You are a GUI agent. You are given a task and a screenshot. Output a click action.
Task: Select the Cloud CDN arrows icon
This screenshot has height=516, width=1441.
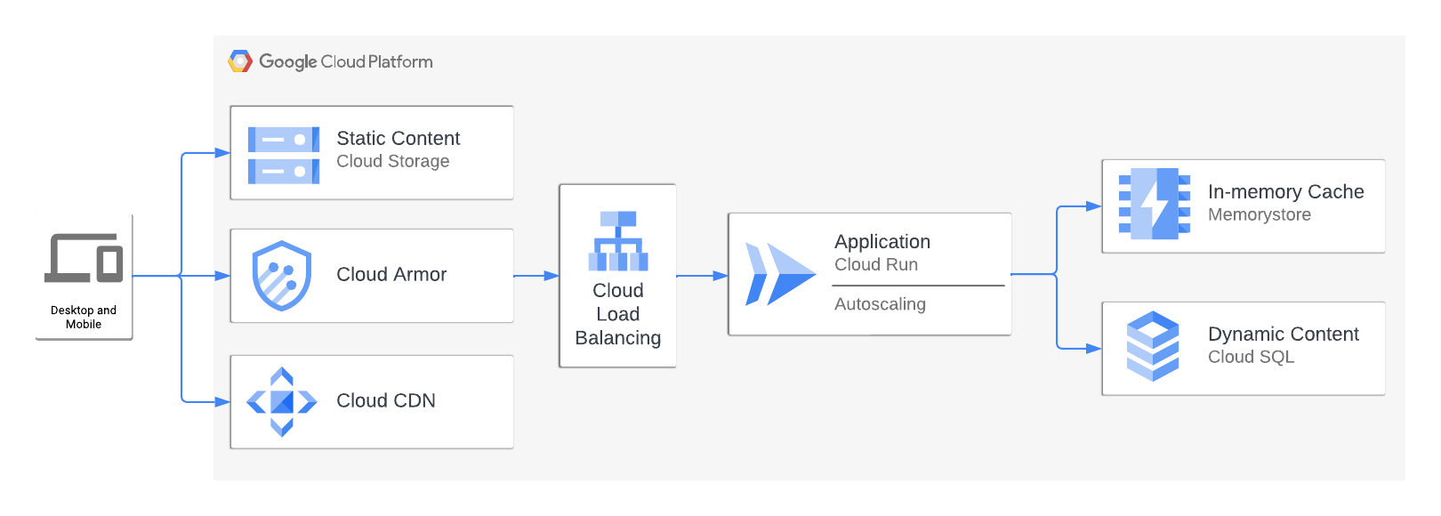282,402
